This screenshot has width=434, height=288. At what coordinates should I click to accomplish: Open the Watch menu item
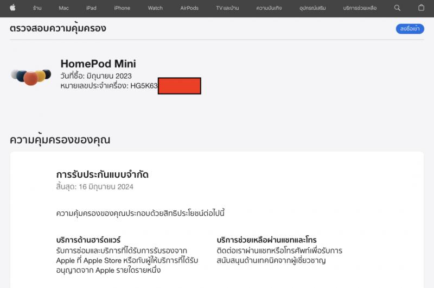[155, 8]
